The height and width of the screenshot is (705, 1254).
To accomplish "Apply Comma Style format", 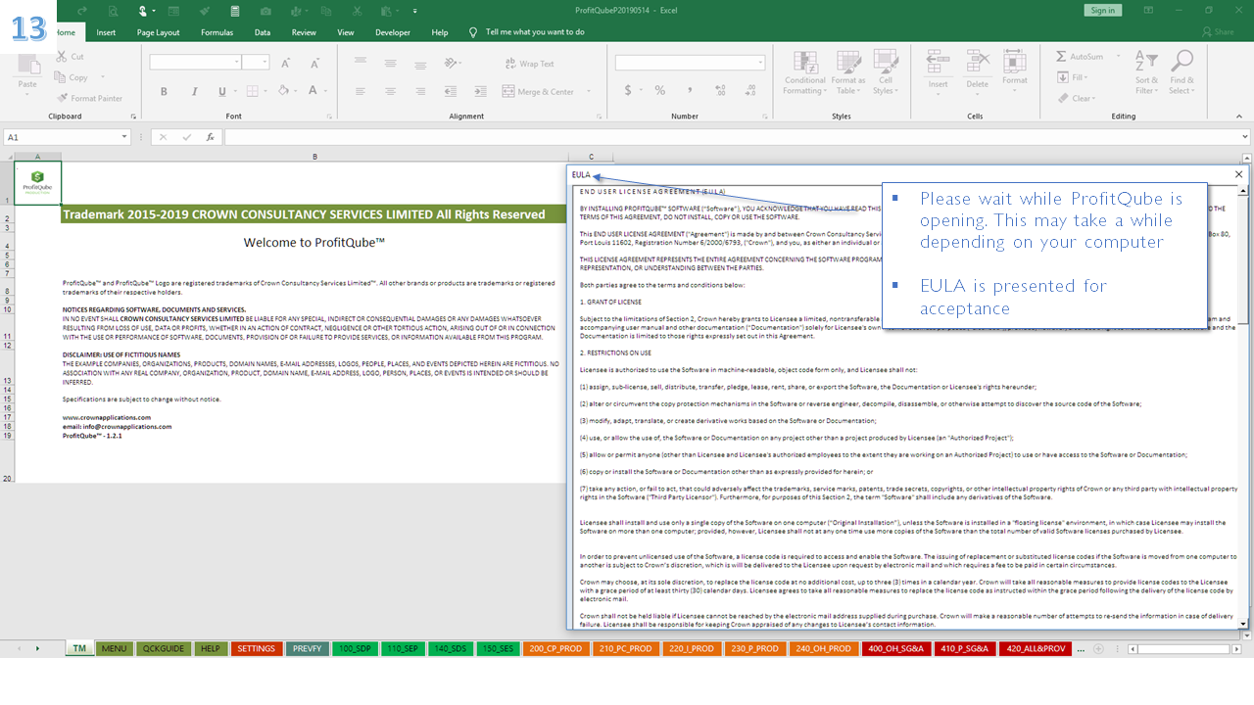I will click(690, 91).
